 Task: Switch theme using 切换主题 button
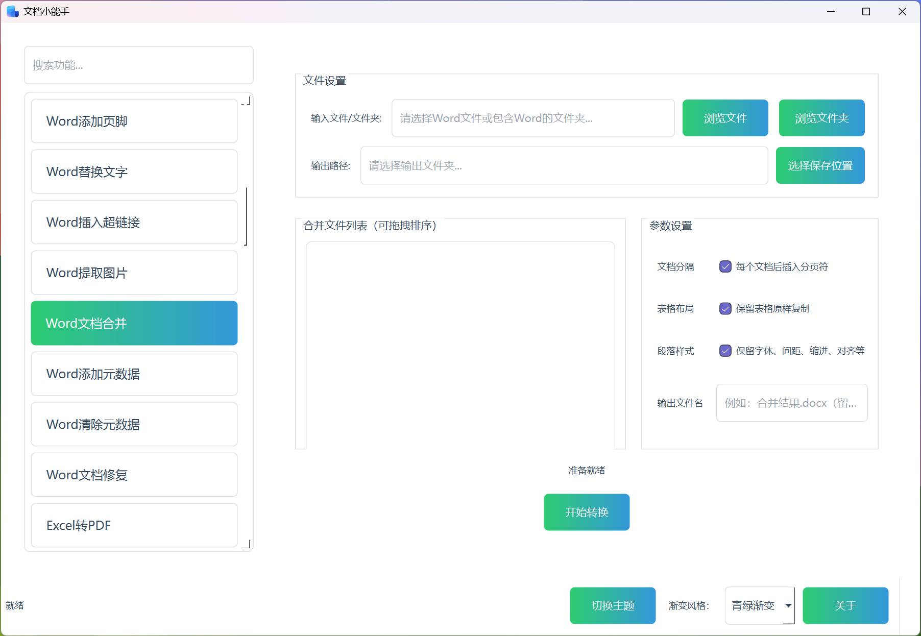tap(613, 606)
